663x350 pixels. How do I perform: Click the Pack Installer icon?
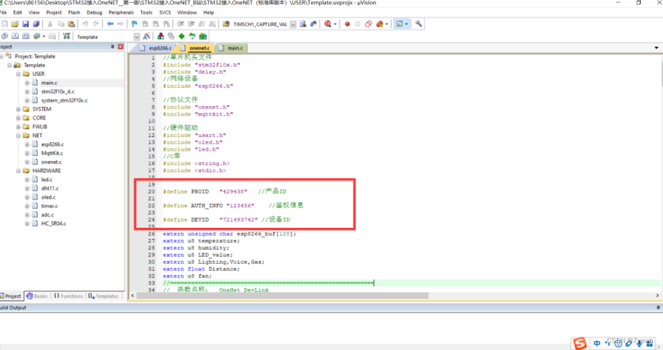pos(203,36)
